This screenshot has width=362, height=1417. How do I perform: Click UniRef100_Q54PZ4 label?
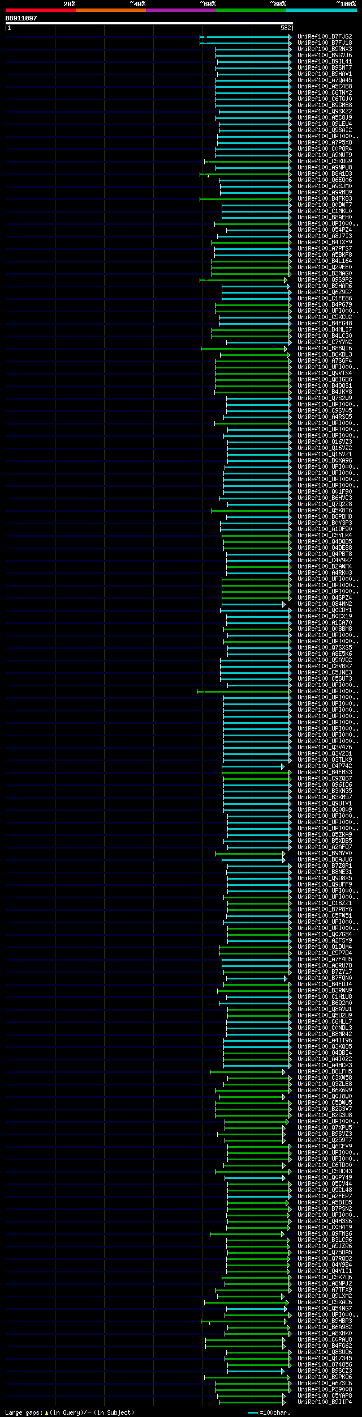coord(325,230)
